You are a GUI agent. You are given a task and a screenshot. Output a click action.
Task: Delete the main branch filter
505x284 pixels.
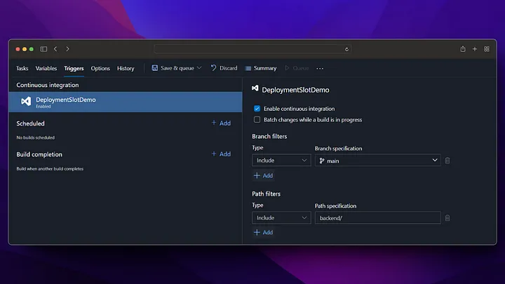[447, 161]
